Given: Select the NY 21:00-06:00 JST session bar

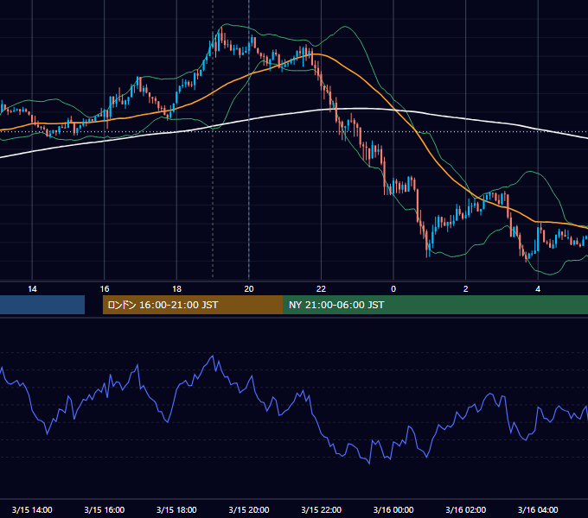Looking at the screenshot, I should click(x=436, y=305).
